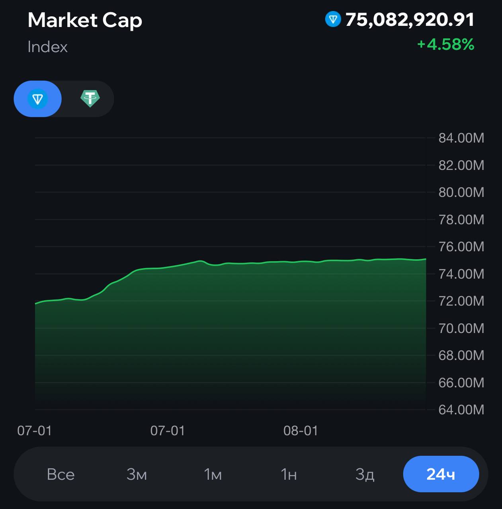
Task: Click the Index subtitle label
Action: (x=47, y=47)
